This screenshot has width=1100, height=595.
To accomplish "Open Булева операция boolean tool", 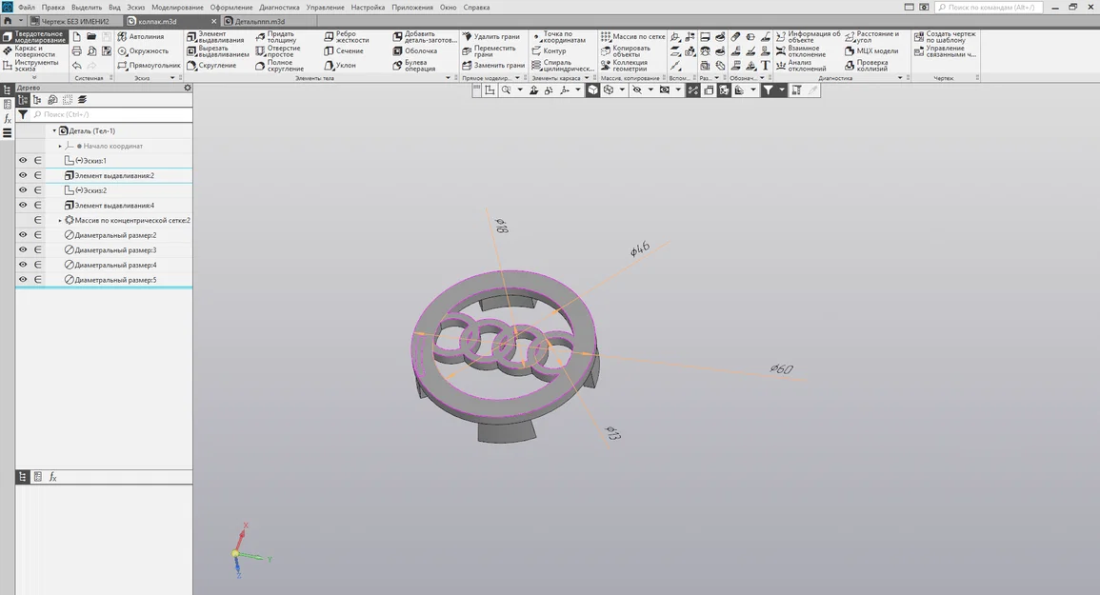I will click(x=414, y=66).
